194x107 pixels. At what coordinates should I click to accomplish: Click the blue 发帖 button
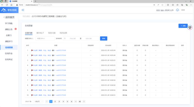[183, 26]
